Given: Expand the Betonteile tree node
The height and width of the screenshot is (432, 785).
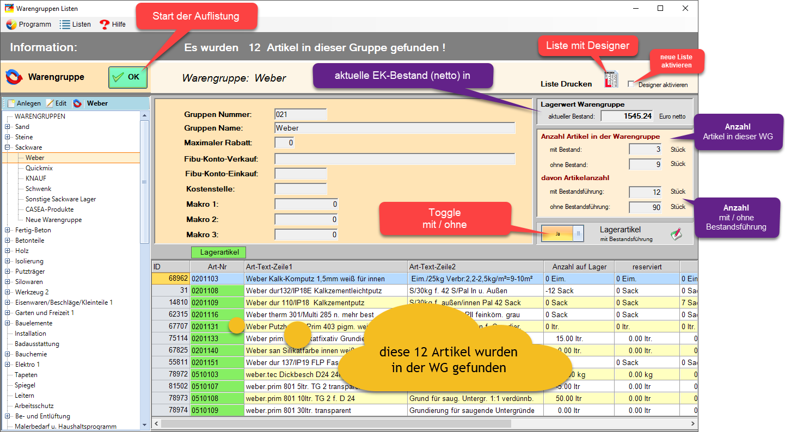Looking at the screenshot, I should pyautogui.click(x=8, y=240).
